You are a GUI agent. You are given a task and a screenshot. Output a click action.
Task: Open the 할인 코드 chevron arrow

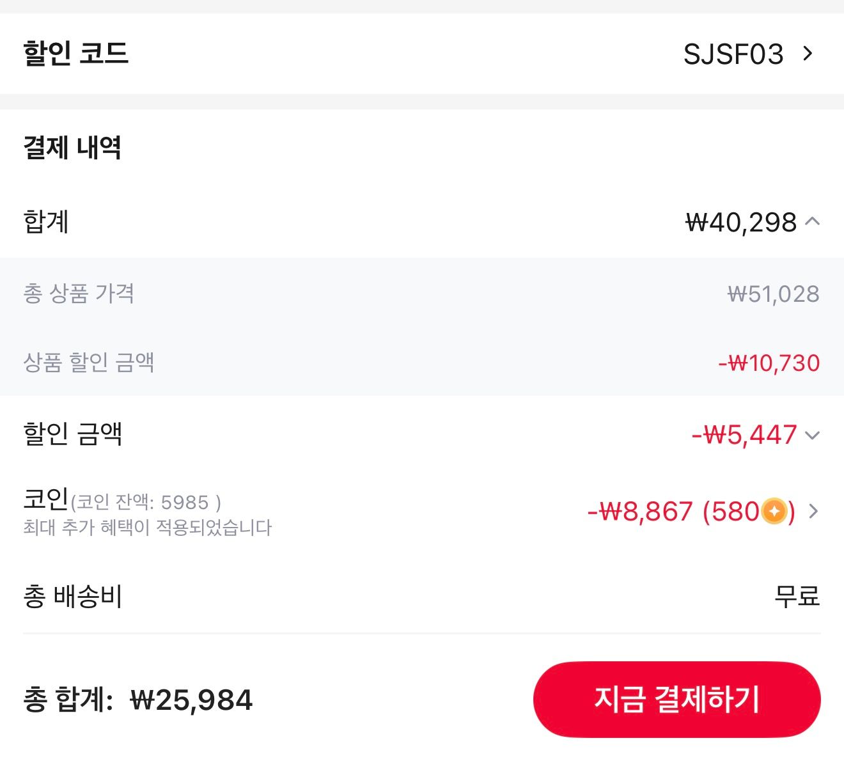808,54
